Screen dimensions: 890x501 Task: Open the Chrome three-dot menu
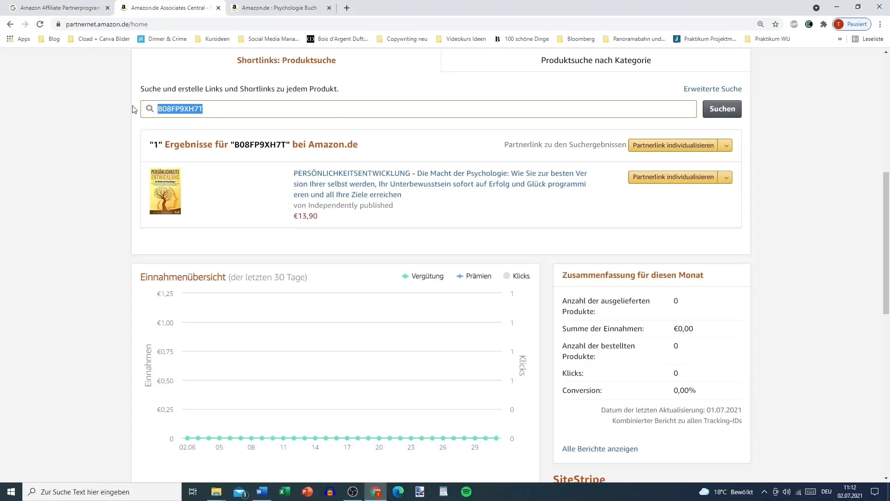click(x=880, y=24)
